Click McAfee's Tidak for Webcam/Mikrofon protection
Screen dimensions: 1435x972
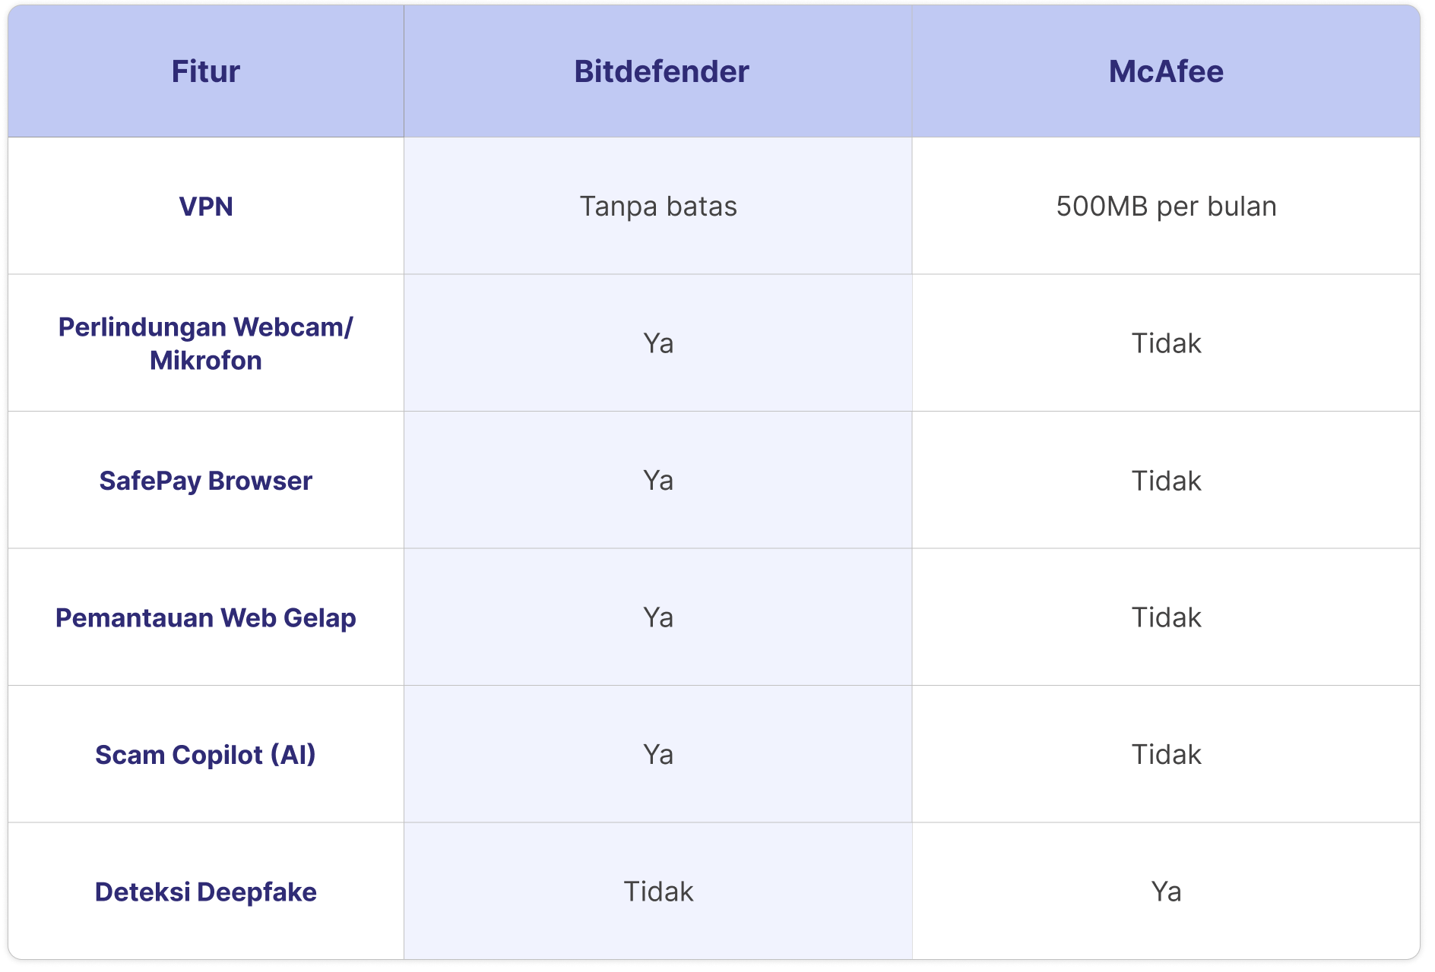1166,343
